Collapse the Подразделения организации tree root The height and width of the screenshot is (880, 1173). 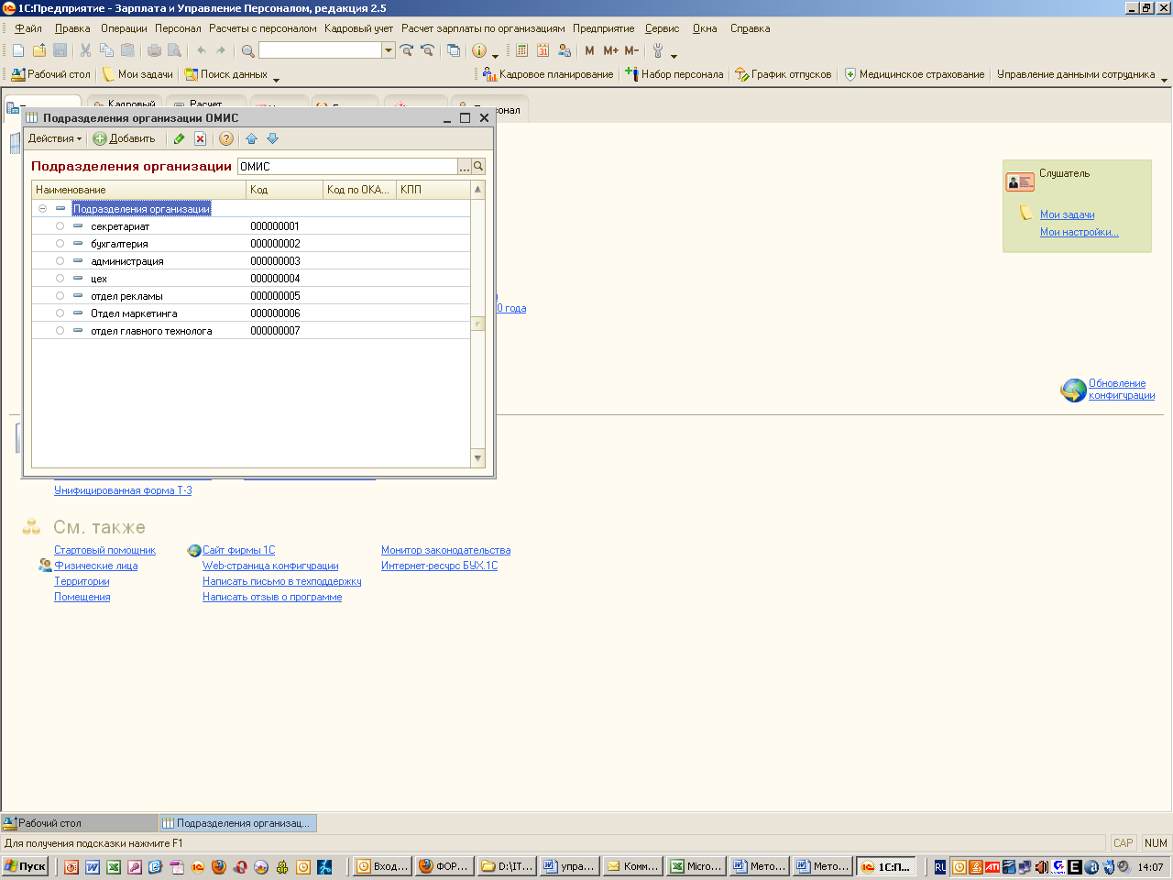(42, 209)
